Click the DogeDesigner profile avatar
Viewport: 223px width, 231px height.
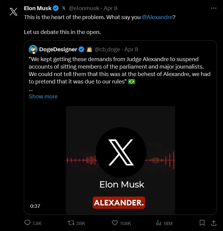click(33, 49)
